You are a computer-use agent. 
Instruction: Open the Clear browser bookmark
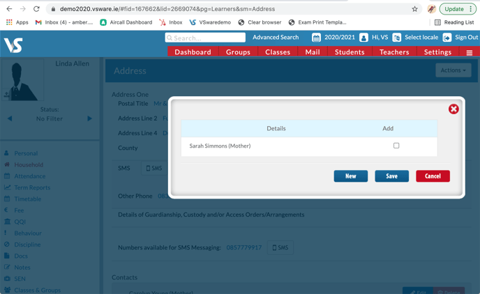pos(260,22)
